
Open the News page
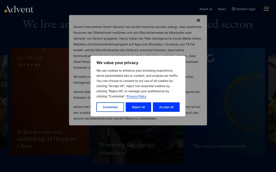(222, 9)
